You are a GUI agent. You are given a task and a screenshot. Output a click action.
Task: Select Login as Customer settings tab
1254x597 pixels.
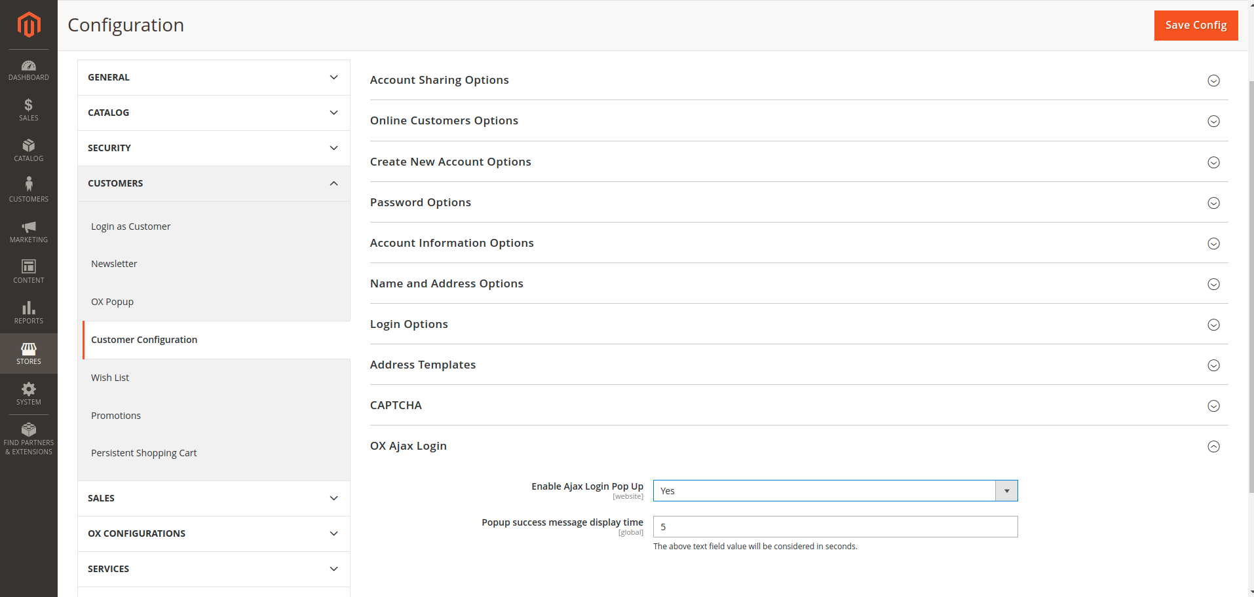[x=130, y=226]
